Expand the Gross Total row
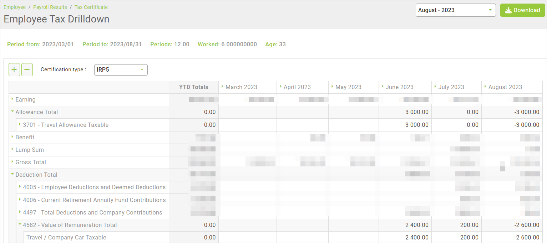This screenshot has width=547, height=243. 12,162
